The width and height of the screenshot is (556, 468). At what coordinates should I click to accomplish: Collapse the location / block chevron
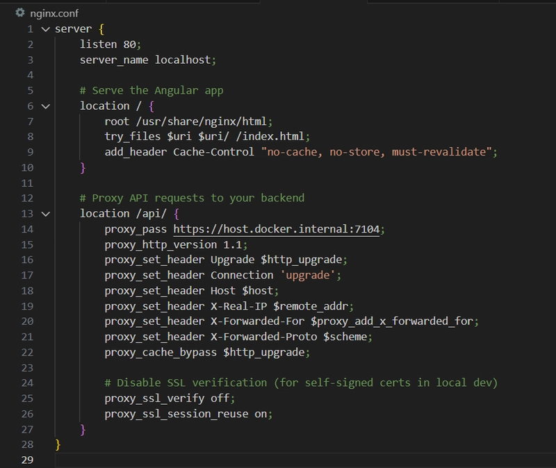[x=46, y=106]
